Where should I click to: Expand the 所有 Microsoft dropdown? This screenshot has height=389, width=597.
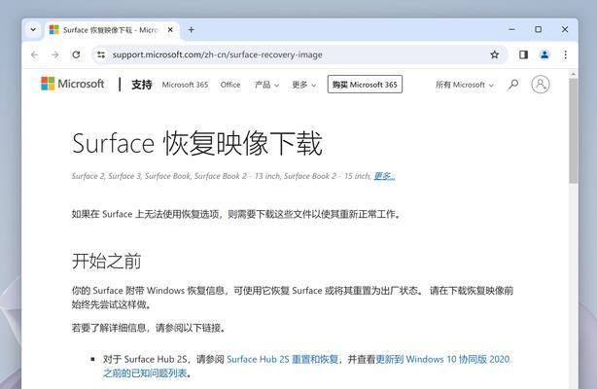[x=465, y=85]
